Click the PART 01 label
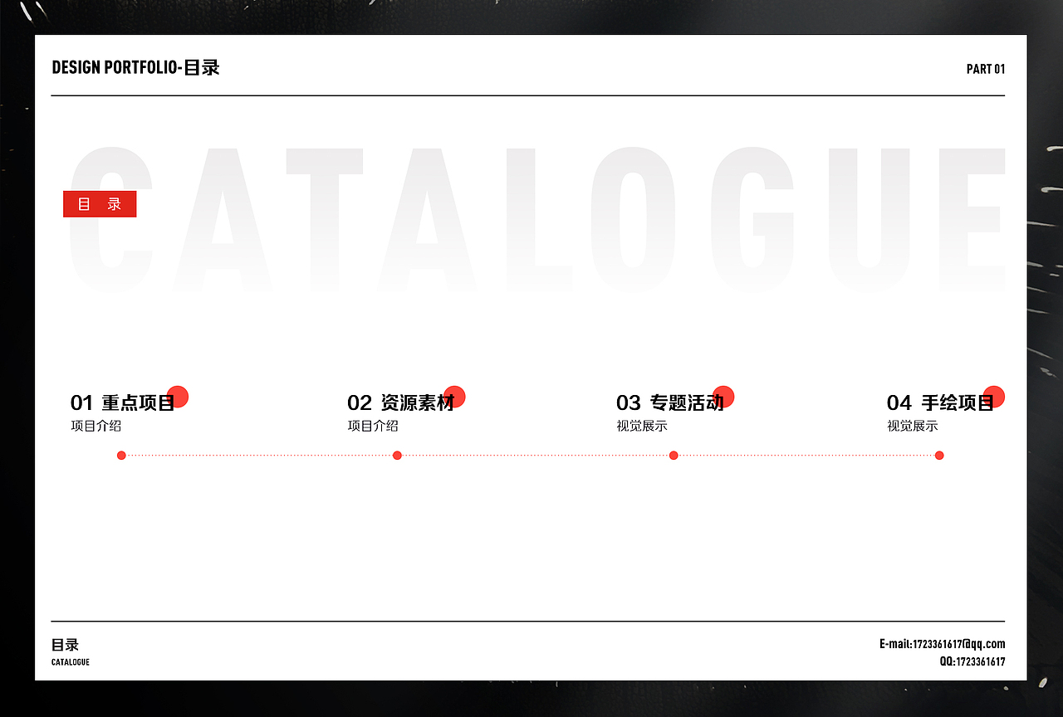 [986, 69]
